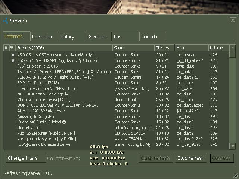Select the Atex.Lv JAILBREAK server
Image resolution: width=239 pixels, height=191 pixels.
[x=116, y=111]
